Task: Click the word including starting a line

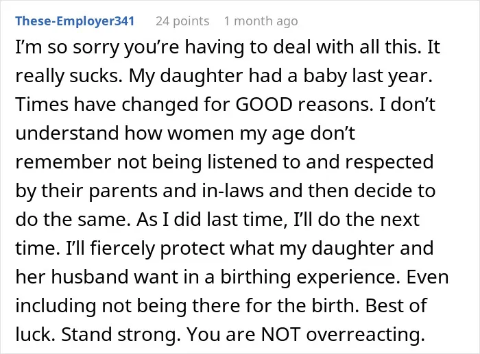Action: pos(56,305)
